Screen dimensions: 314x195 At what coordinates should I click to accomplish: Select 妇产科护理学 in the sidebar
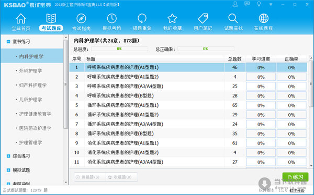(33, 85)
